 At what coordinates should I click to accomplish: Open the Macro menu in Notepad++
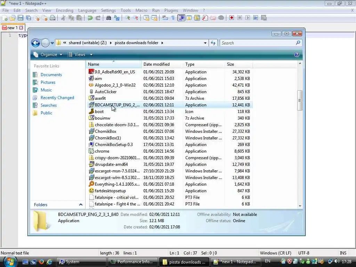(x=141, y=10)
